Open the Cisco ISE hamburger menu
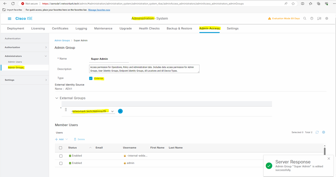The height and width of the screenshot is (177, 336). tap(9, 19)
